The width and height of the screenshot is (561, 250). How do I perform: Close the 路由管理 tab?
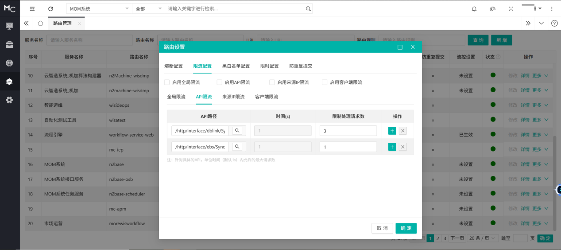[79, 23]
